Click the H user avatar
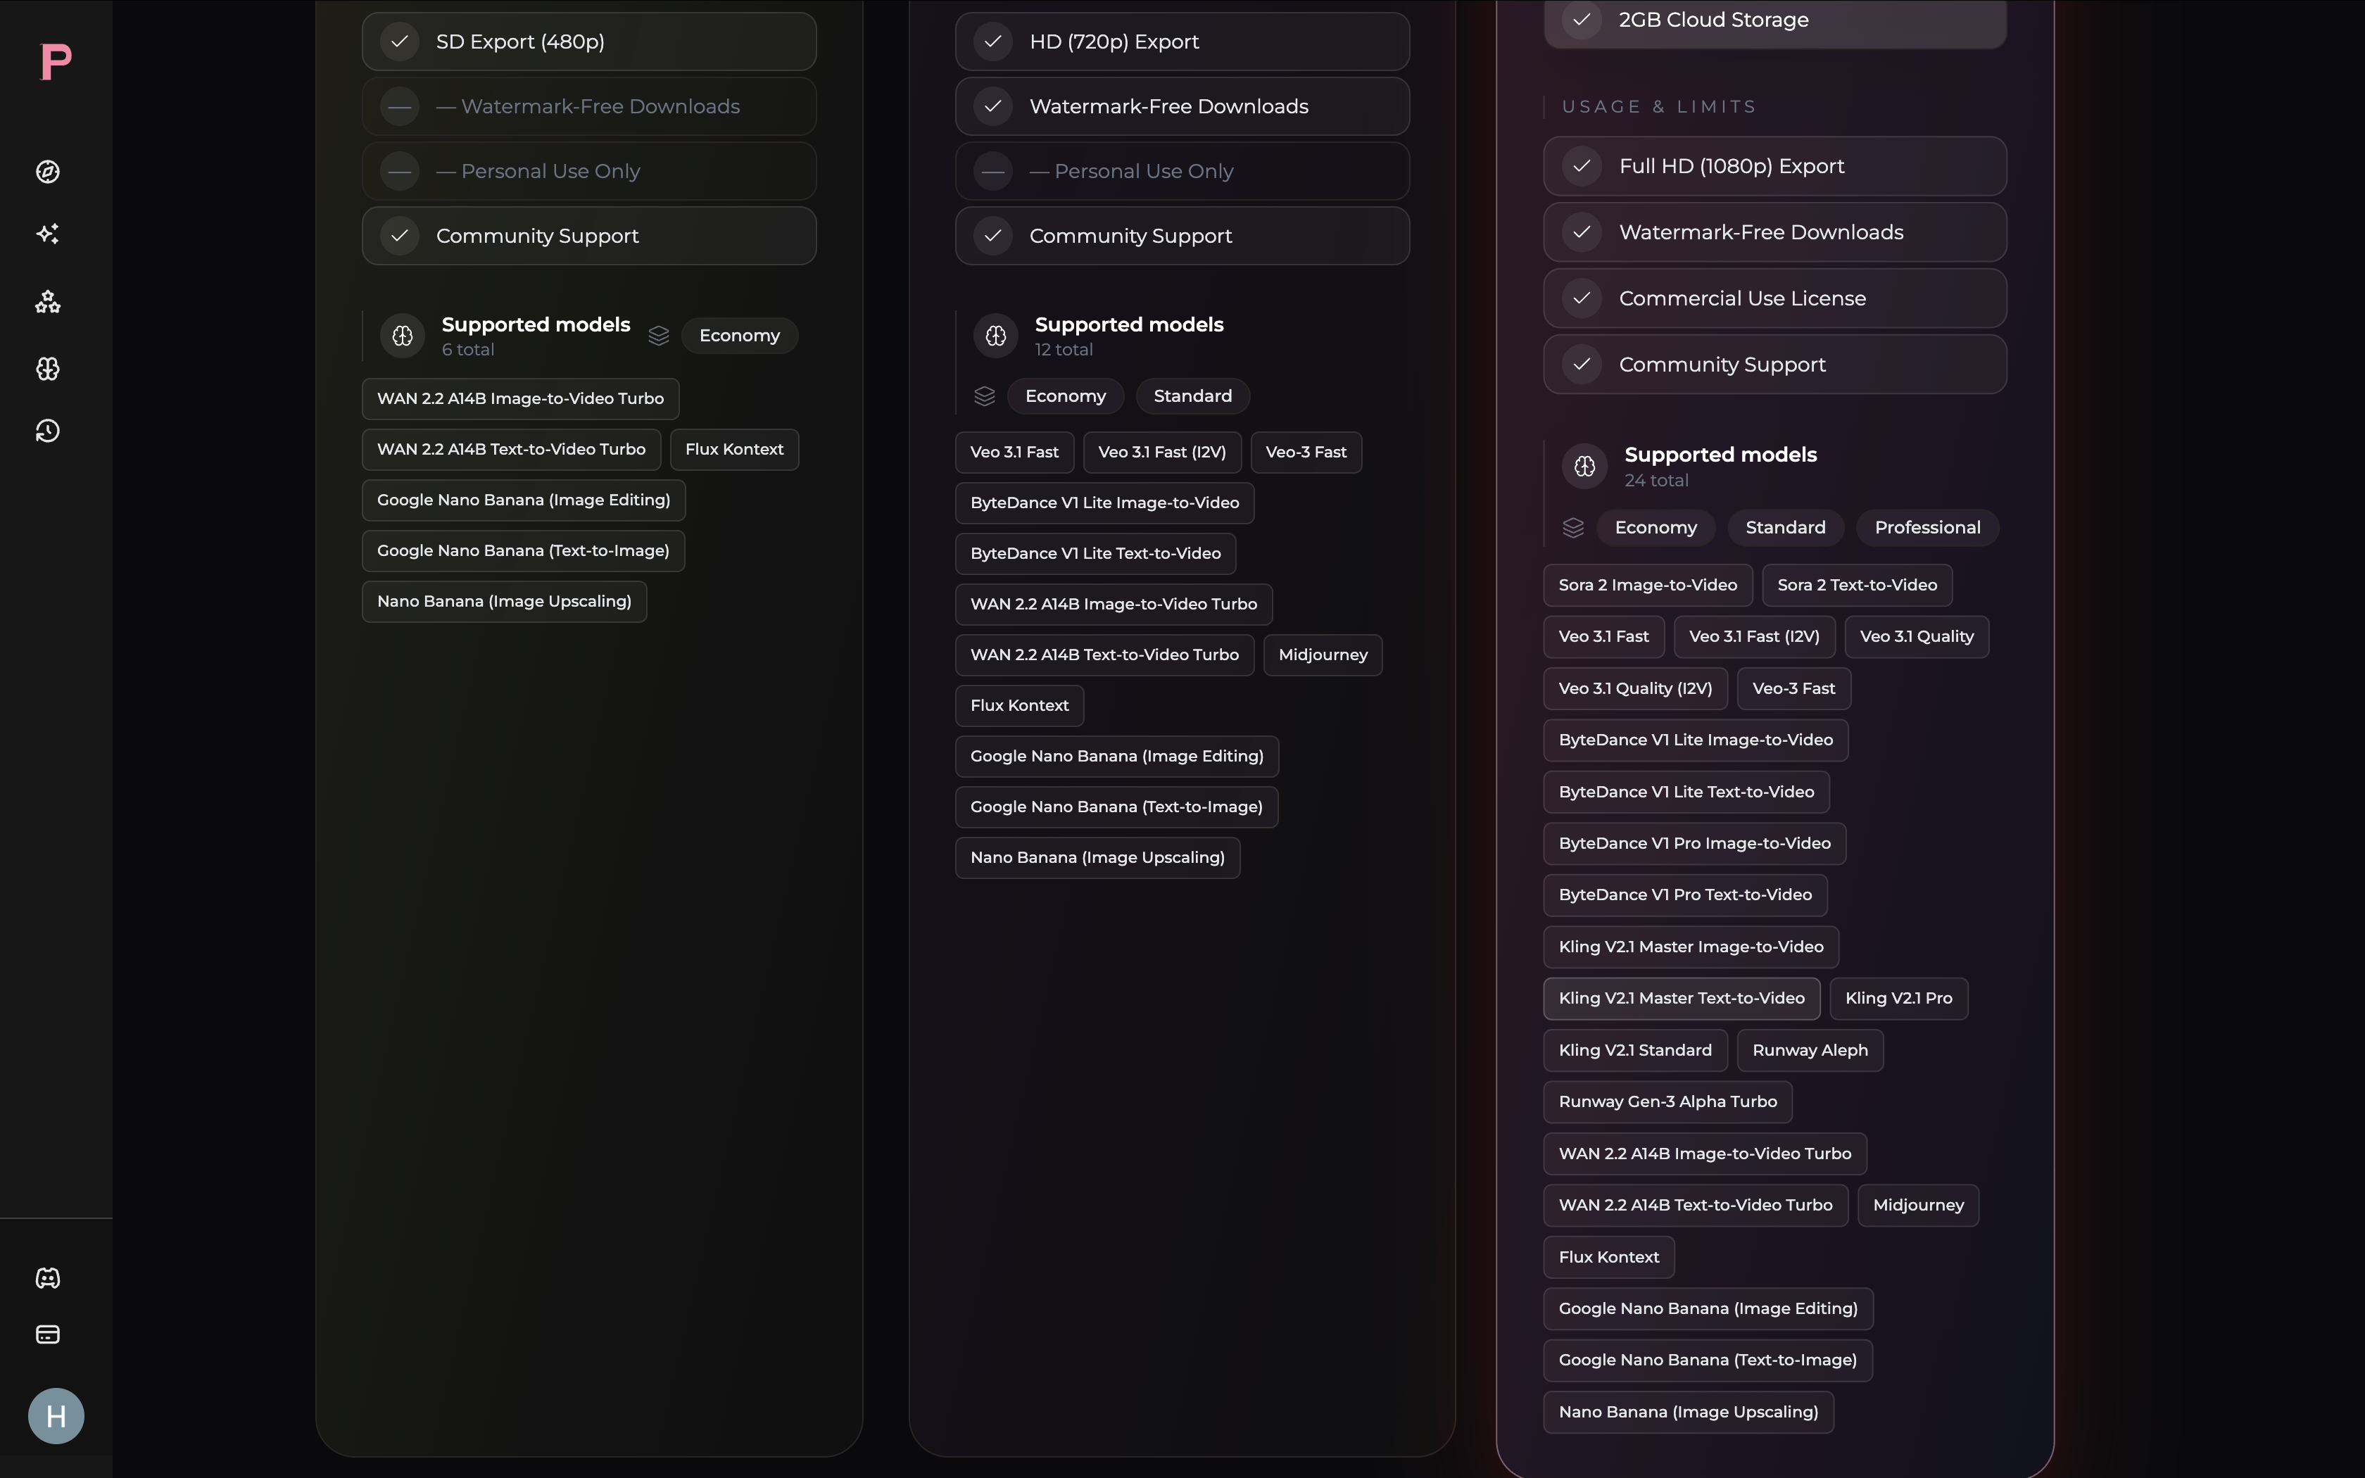The width and height of the screenshot is (2365, 1478). click(56, 1415)
